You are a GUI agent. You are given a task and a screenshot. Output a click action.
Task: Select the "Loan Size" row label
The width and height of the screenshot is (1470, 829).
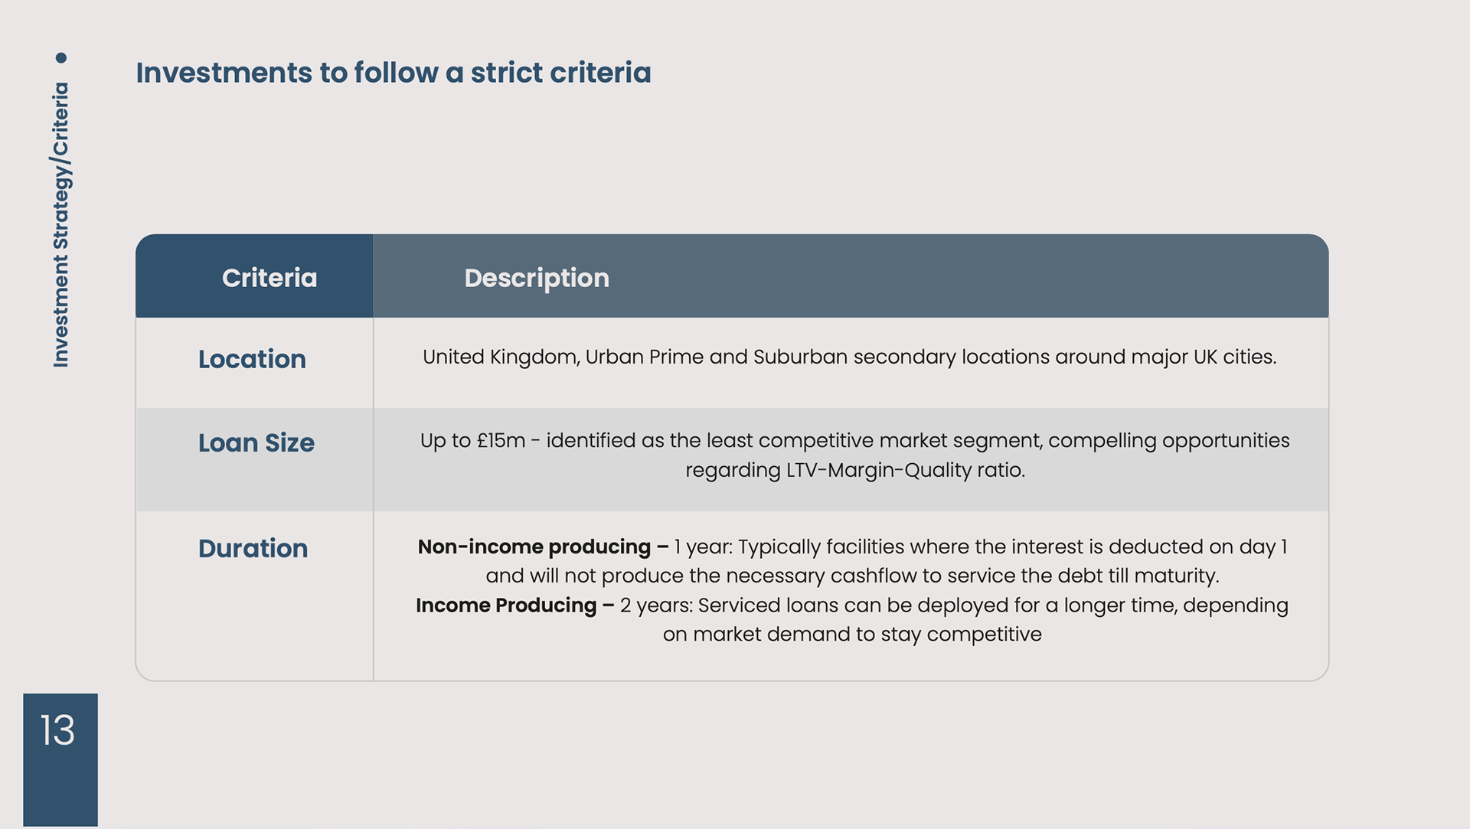tap(256, 442)
